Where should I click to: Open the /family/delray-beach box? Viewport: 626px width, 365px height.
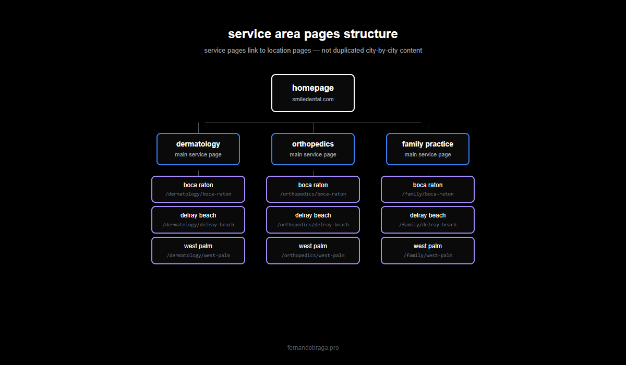[x=428, y=220]
